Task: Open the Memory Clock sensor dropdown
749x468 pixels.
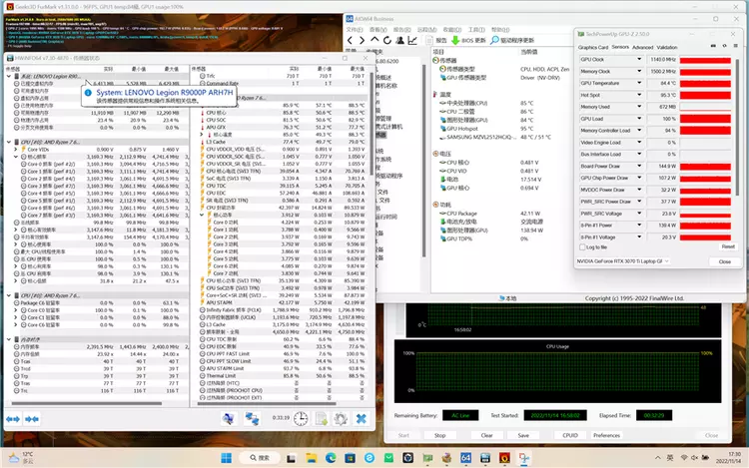Action: 639,71
